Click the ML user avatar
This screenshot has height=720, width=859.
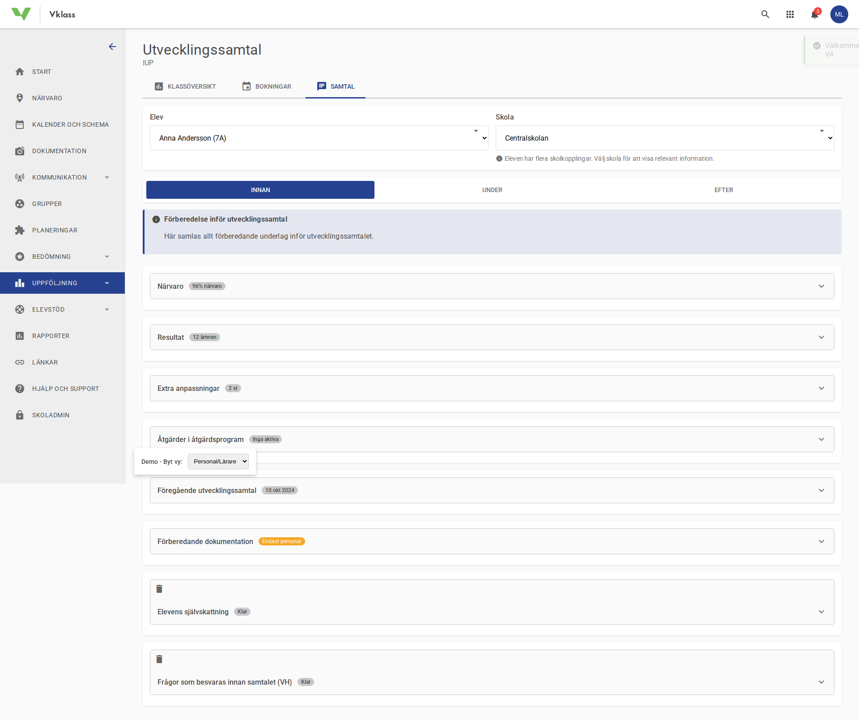click(839, 14)
